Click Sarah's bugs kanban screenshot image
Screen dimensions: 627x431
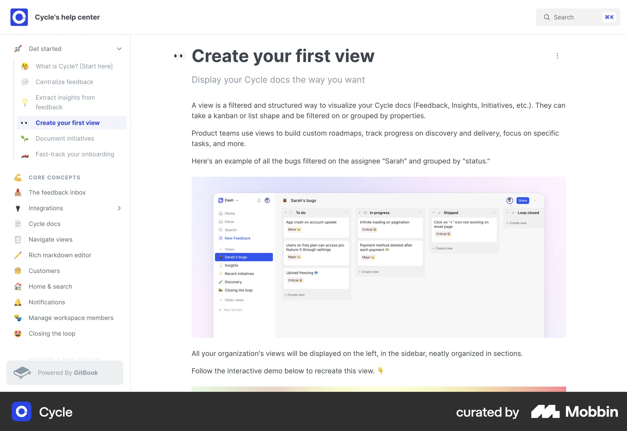click(378, 257)
